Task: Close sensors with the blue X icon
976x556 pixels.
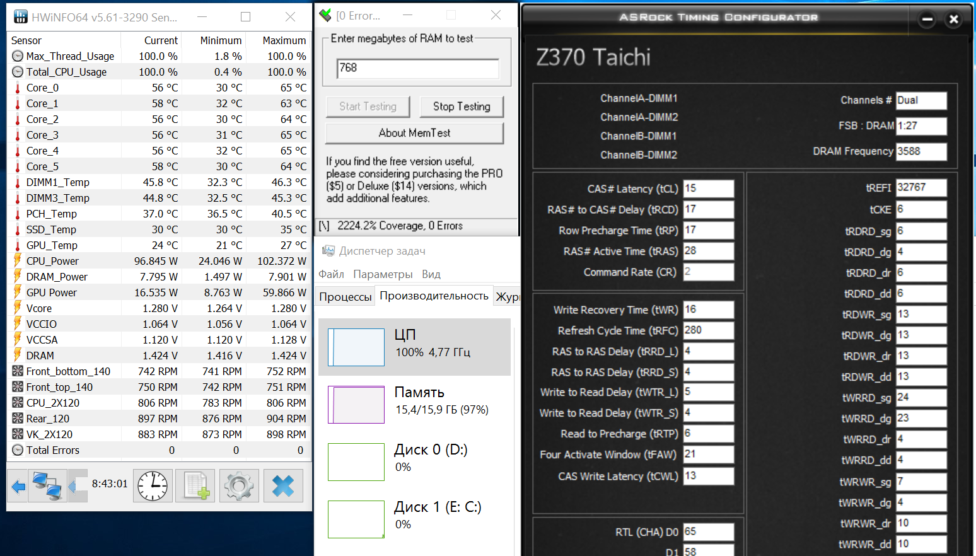Action: pyautogui.click(x=283, y=486)
